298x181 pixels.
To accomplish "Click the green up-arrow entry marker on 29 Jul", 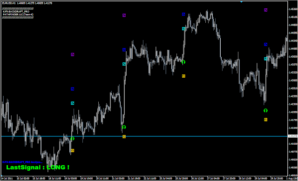I will 265,110.
